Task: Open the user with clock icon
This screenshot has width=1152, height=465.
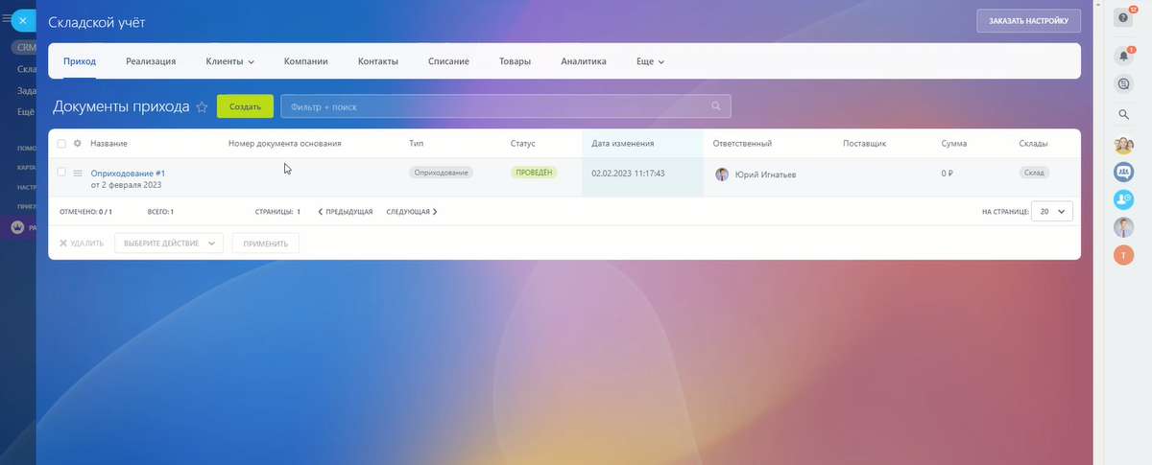Action: pyautogui.click(x=1124, y=199)
